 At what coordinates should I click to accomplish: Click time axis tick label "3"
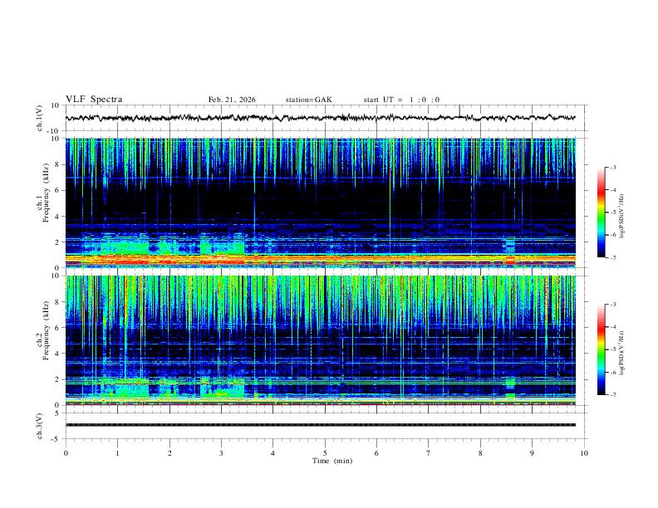[x=221, y=453]
